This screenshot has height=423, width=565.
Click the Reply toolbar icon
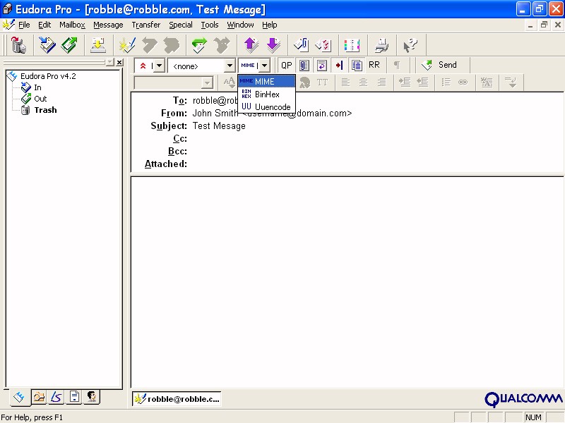point(149,45)
